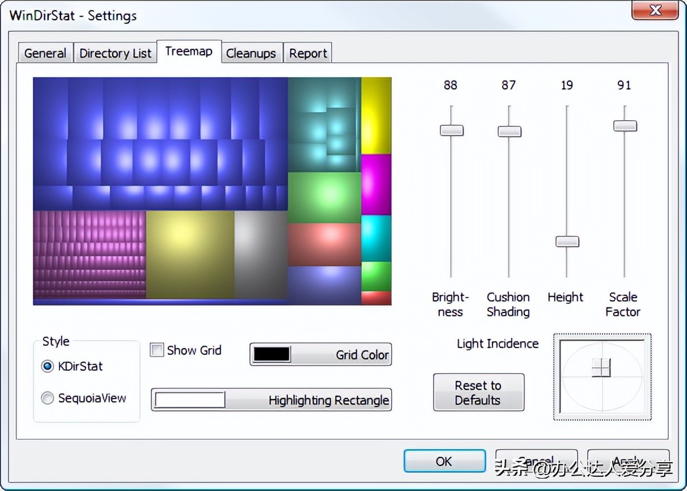Select the Cleanups tab
The image size is (687, 491).
click(x=251, y=52)
